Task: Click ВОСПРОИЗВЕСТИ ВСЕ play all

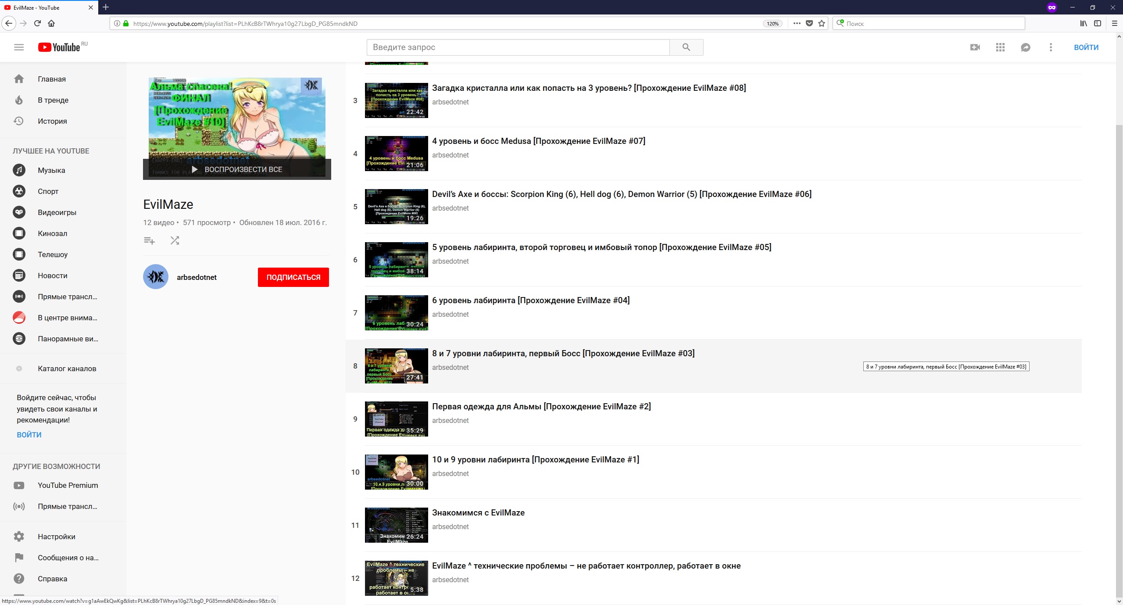Action: coord(237,169)
